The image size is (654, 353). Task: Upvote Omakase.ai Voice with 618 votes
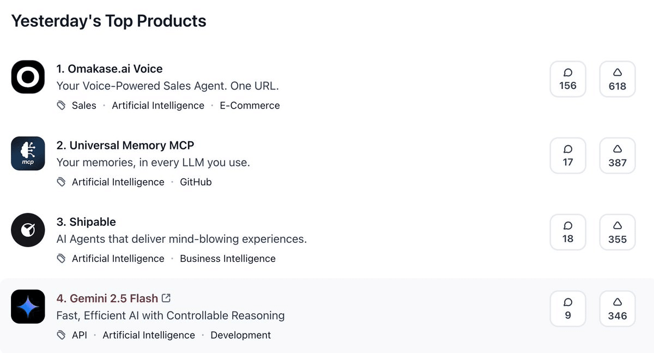(x=617, y=79)
